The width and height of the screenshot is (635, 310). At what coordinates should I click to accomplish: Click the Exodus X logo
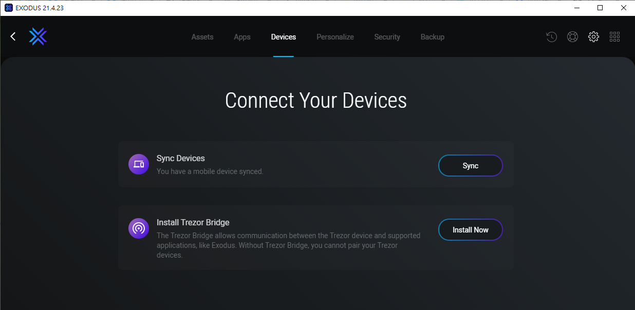(x=38, y=36)
